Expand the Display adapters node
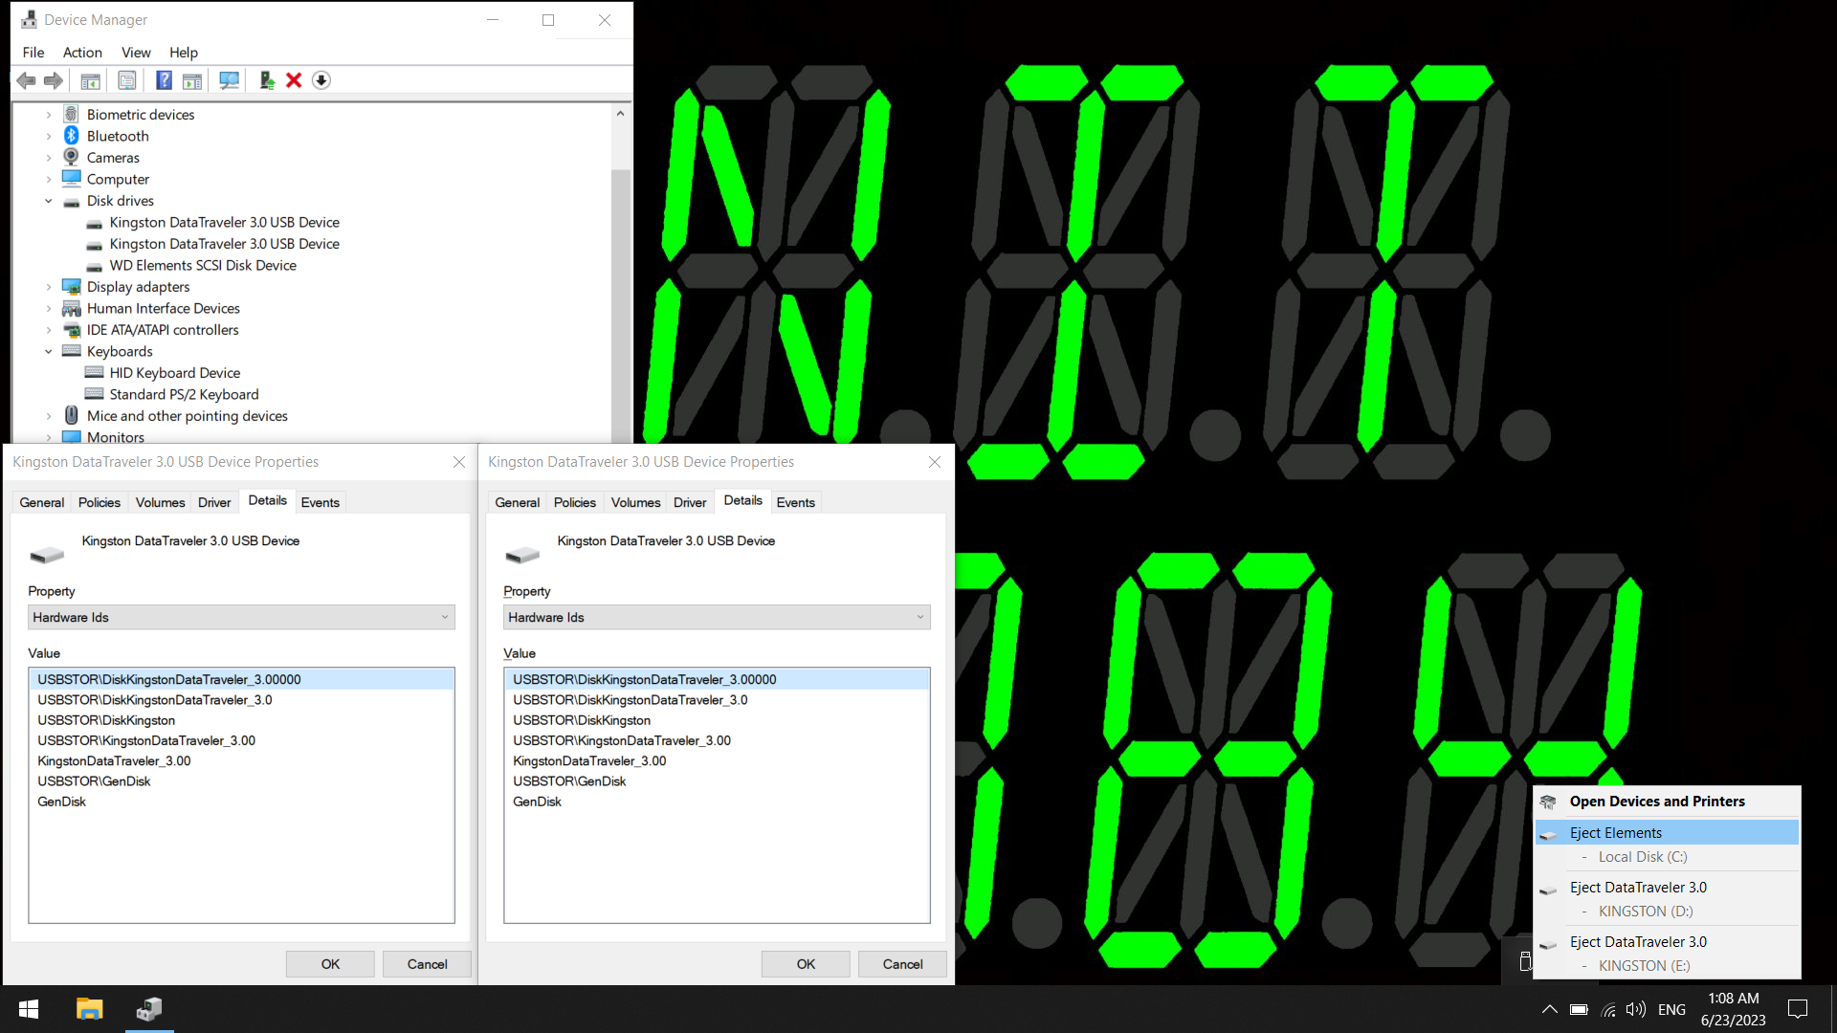1837x1033 pixels. [49, 287]
